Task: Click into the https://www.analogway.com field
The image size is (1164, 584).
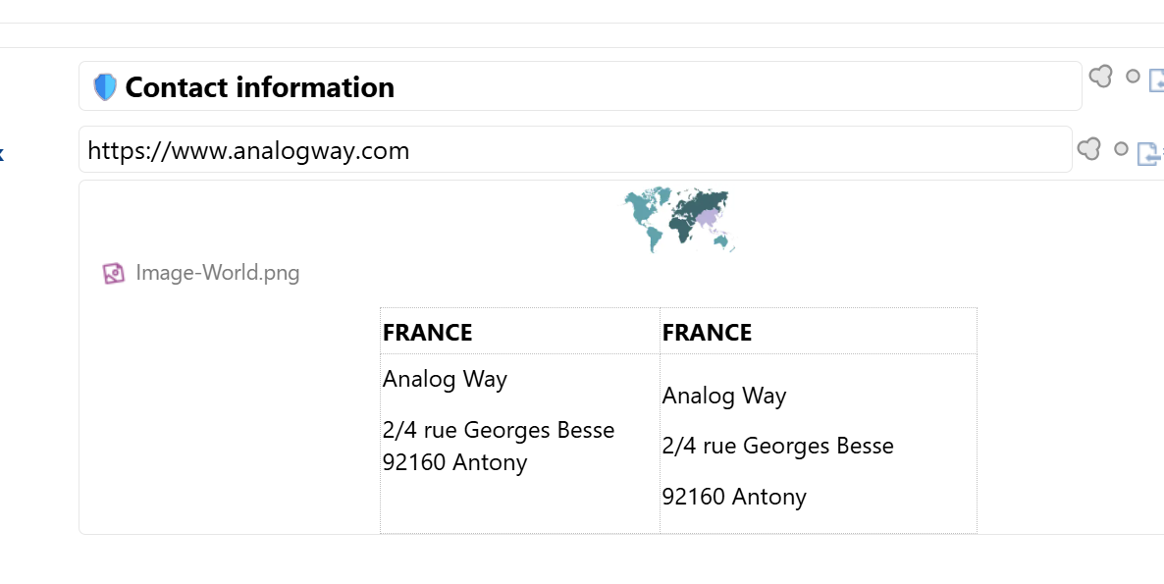Action: pyautogui.click(x=589, y=150)
